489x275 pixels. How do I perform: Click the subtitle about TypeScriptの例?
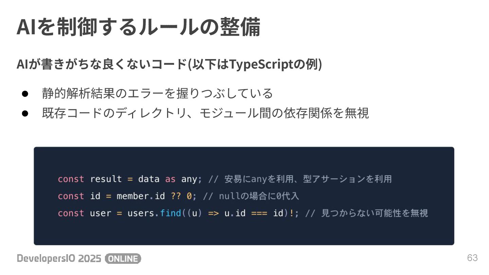pos(169,64)
